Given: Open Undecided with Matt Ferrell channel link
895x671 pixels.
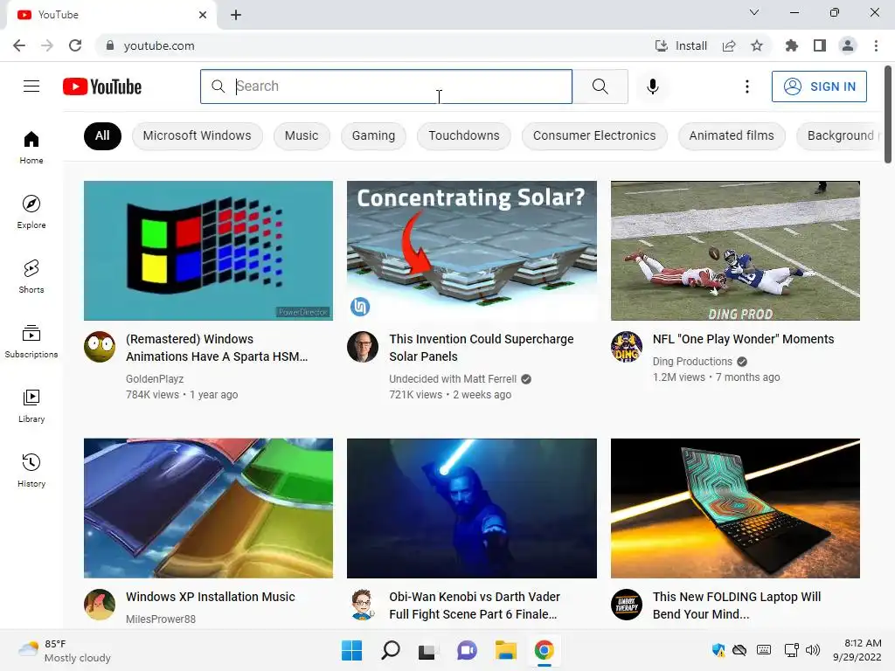Looking at the screenshot, I should [453, 379].
